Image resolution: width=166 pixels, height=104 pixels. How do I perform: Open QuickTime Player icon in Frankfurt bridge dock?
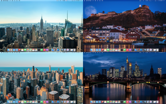point(145,102)
